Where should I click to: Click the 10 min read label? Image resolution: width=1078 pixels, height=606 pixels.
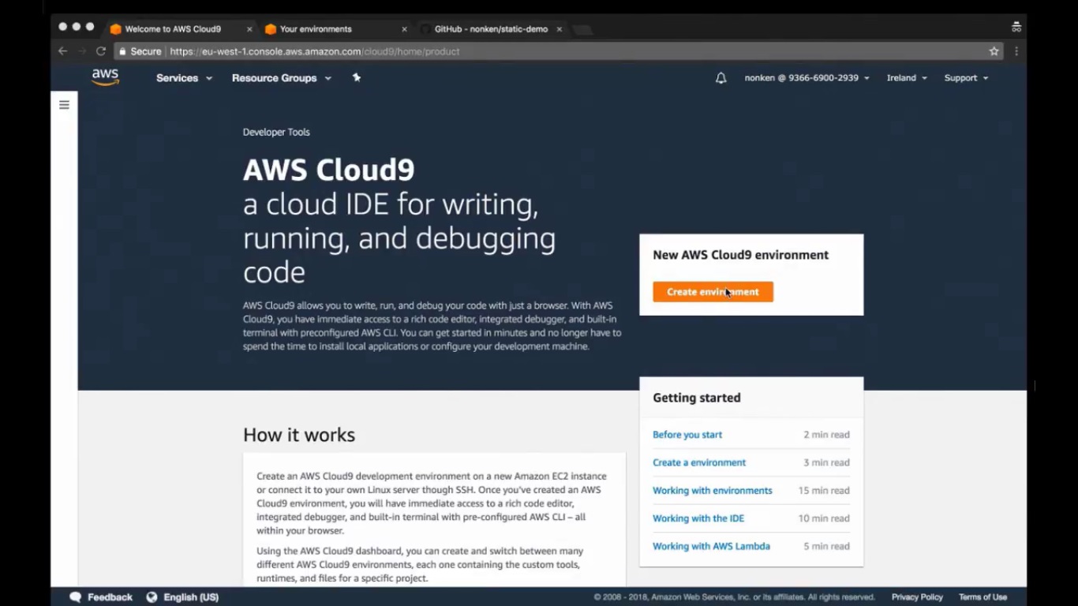(824, 518)
